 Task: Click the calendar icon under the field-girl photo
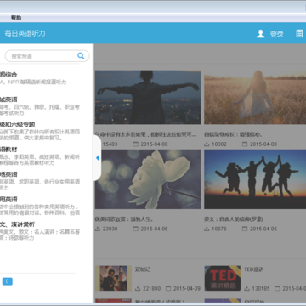[x=245, y=144]
